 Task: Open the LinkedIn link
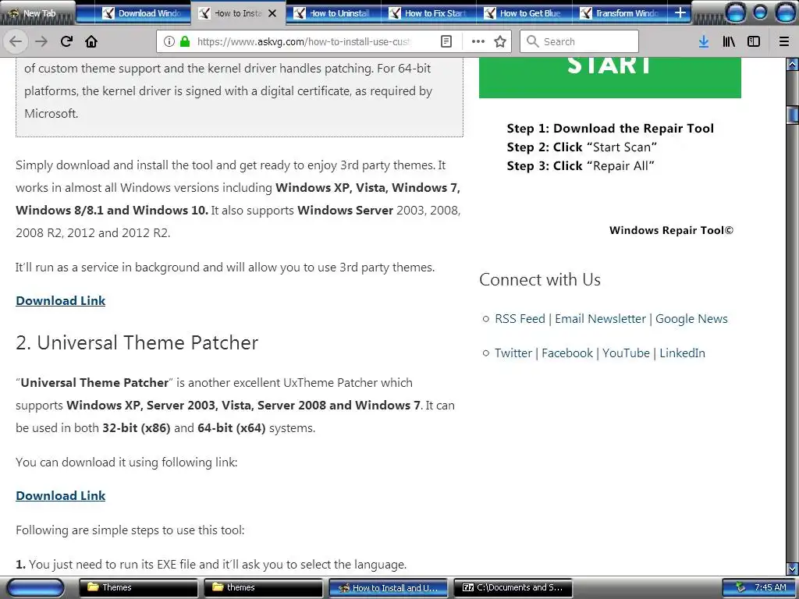tap(682, 353)
